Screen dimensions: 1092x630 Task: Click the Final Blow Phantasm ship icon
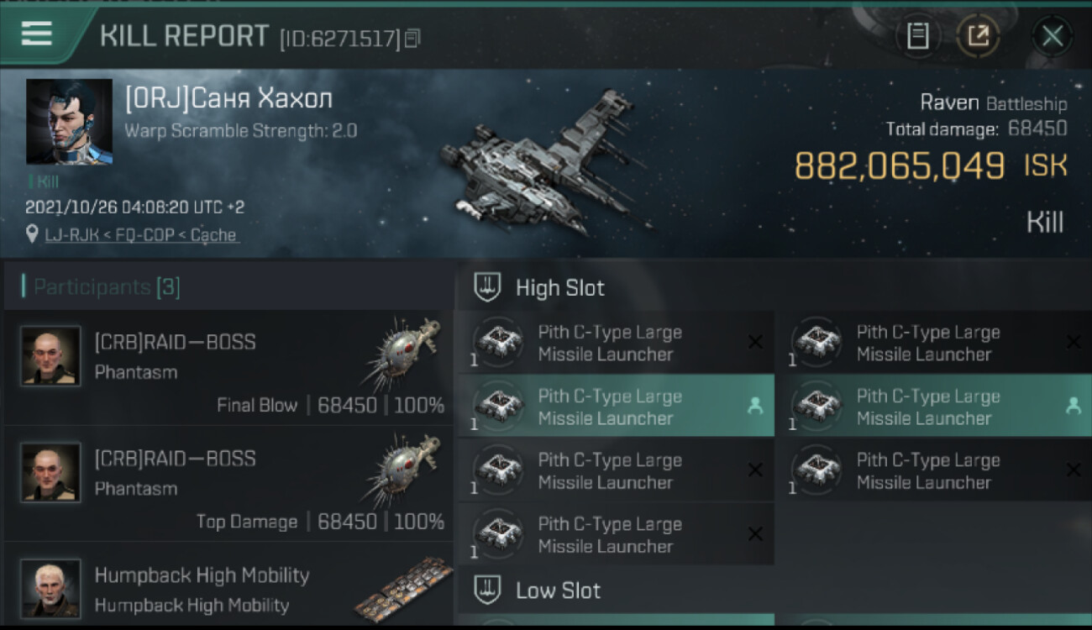click(404, 354)
